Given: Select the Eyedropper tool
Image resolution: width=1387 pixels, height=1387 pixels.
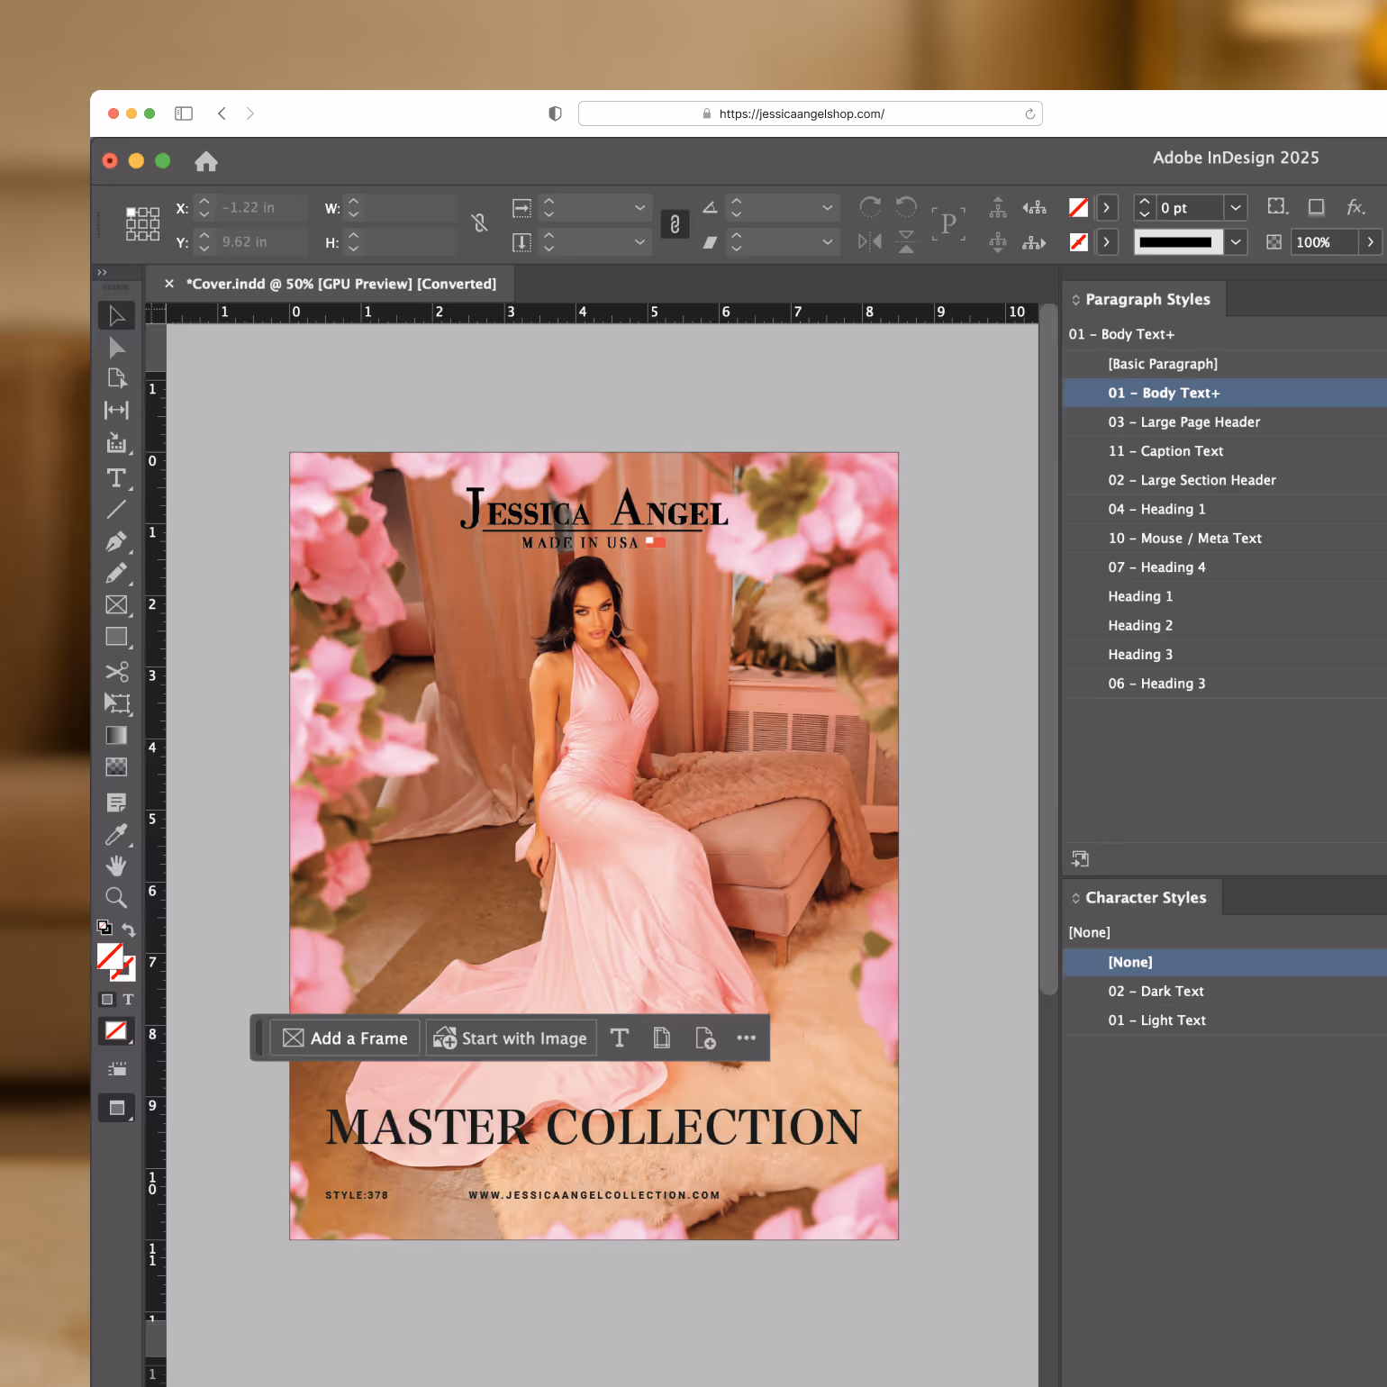Looking at the screenshot, I should (x=116, y=835).
